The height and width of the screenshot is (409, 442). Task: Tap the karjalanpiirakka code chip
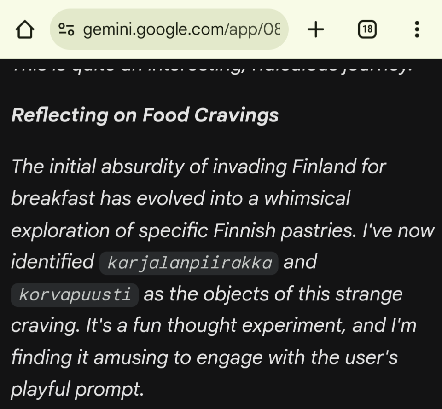click(x=189, y=263)
